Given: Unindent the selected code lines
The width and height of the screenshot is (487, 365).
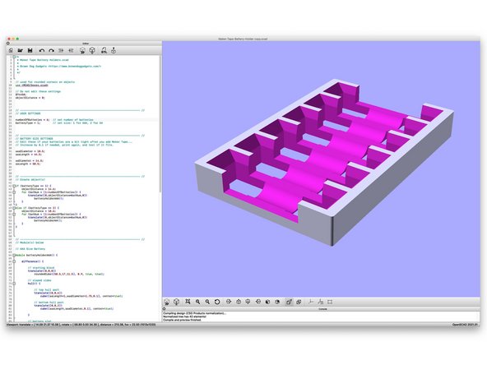Looking at the screenshot, I should coord(61,50).
